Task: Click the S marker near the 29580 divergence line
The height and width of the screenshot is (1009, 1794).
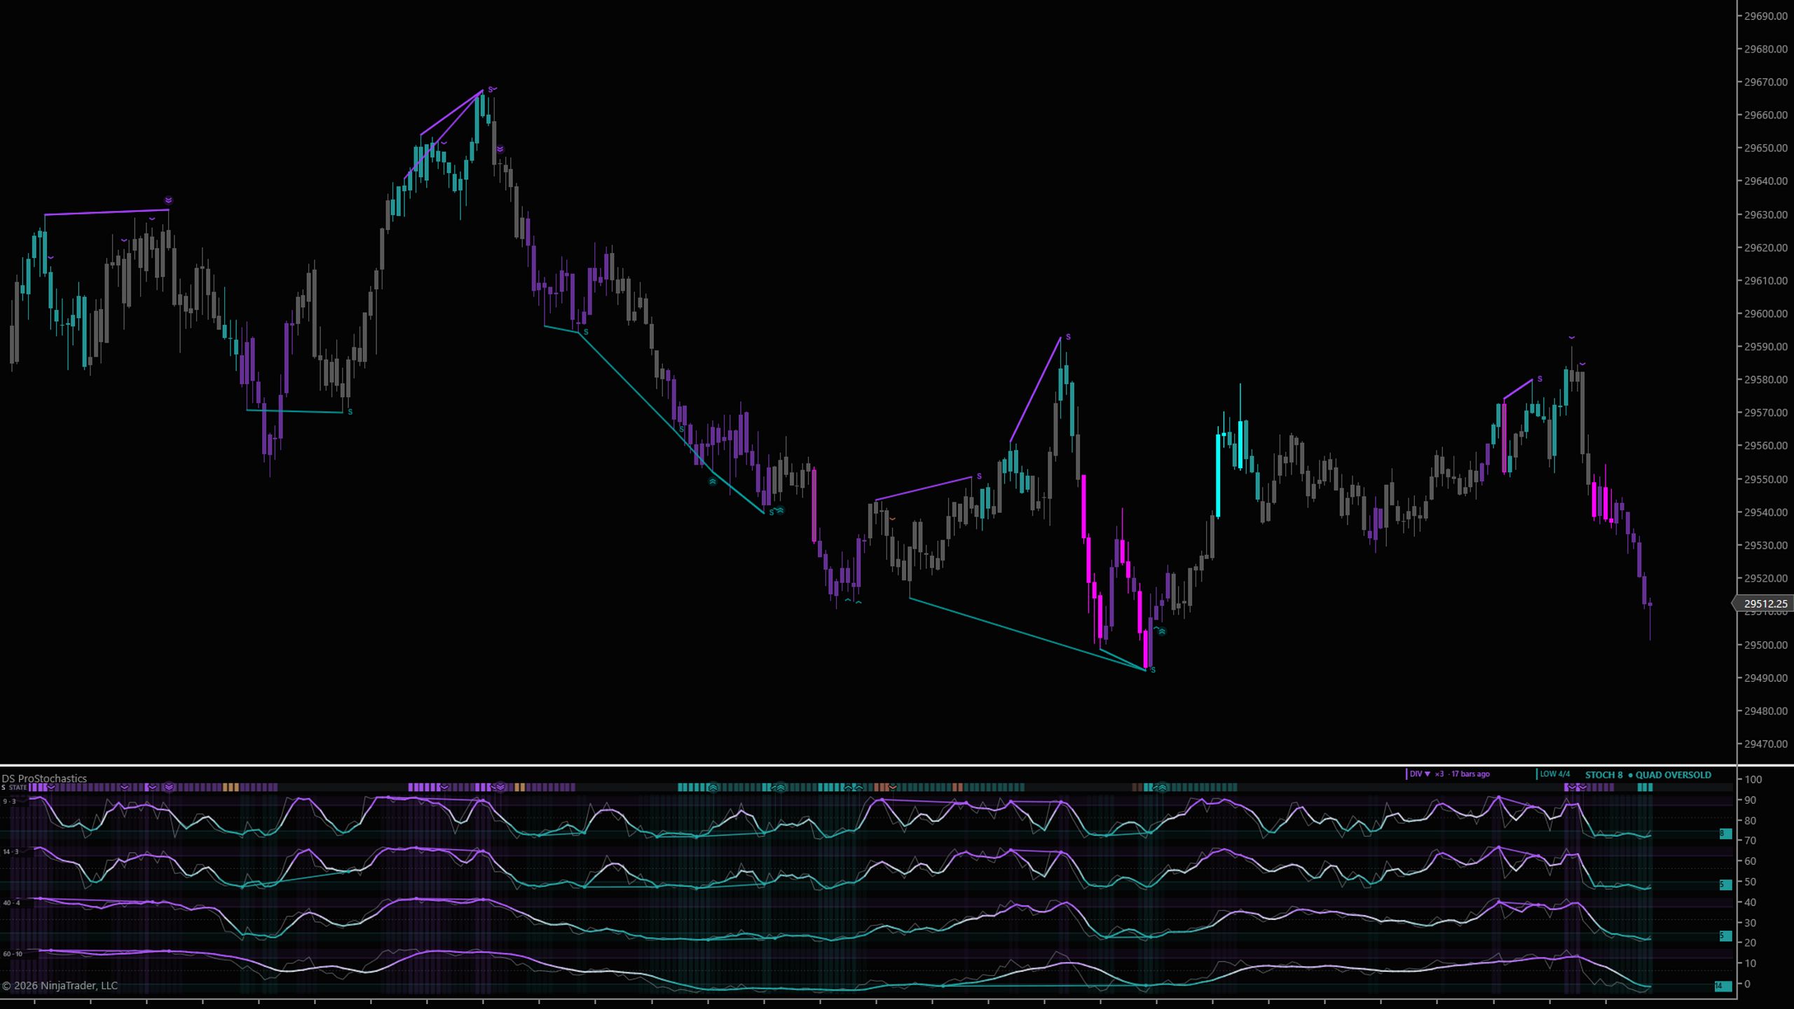Action: (1540, 379)
